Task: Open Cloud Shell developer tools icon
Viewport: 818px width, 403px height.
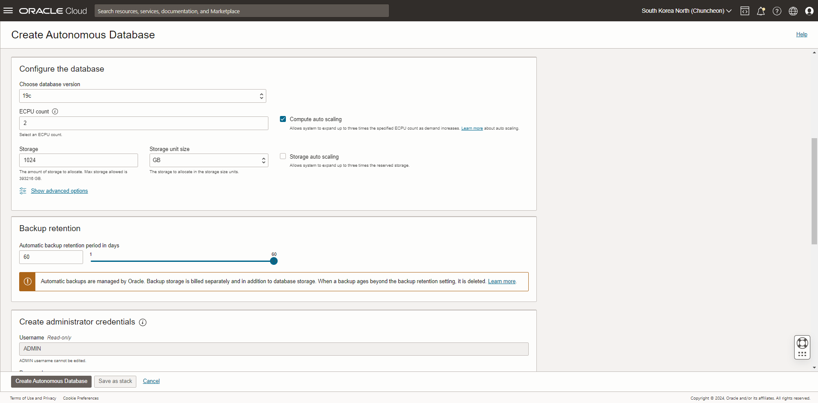Action: point(745,11)
